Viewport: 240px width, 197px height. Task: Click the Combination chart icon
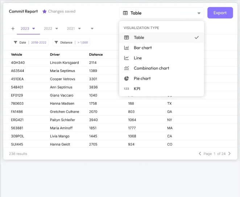tap(127, 68)
